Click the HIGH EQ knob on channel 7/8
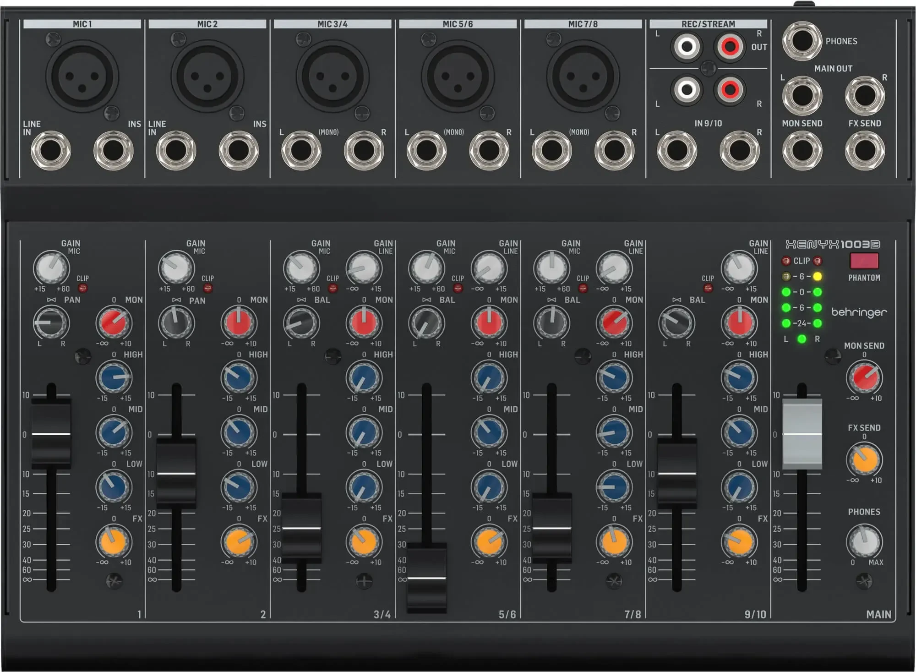This screenshot has height=672, width=916. [614, 377]
